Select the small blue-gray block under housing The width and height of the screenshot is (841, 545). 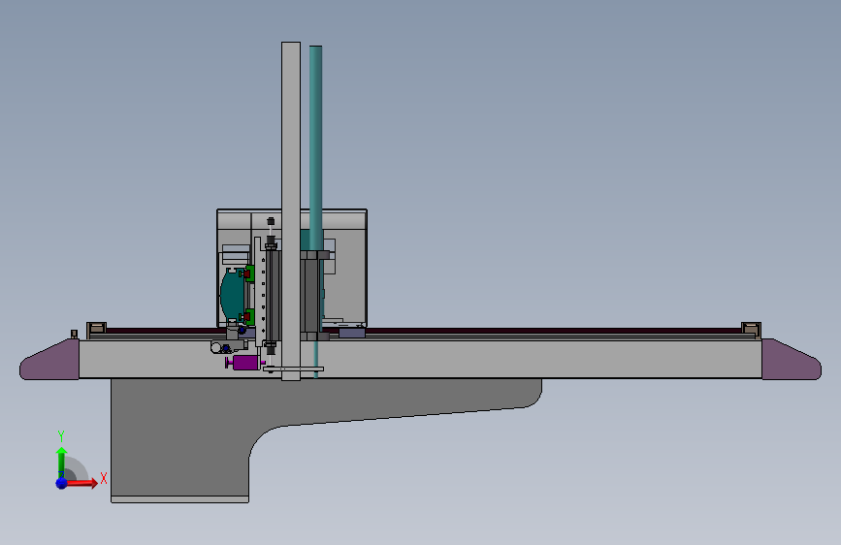[352, 334]
